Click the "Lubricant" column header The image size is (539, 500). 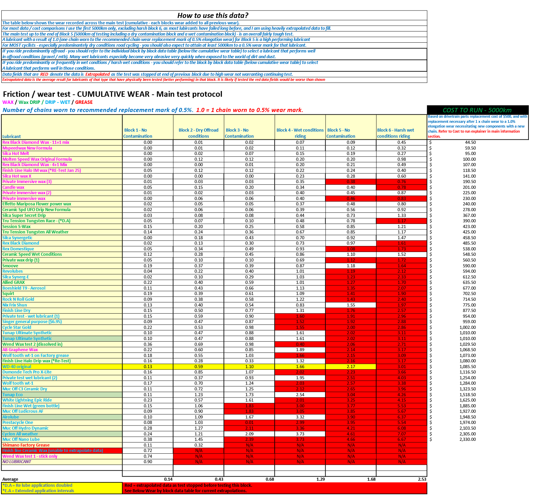[12, 137]
